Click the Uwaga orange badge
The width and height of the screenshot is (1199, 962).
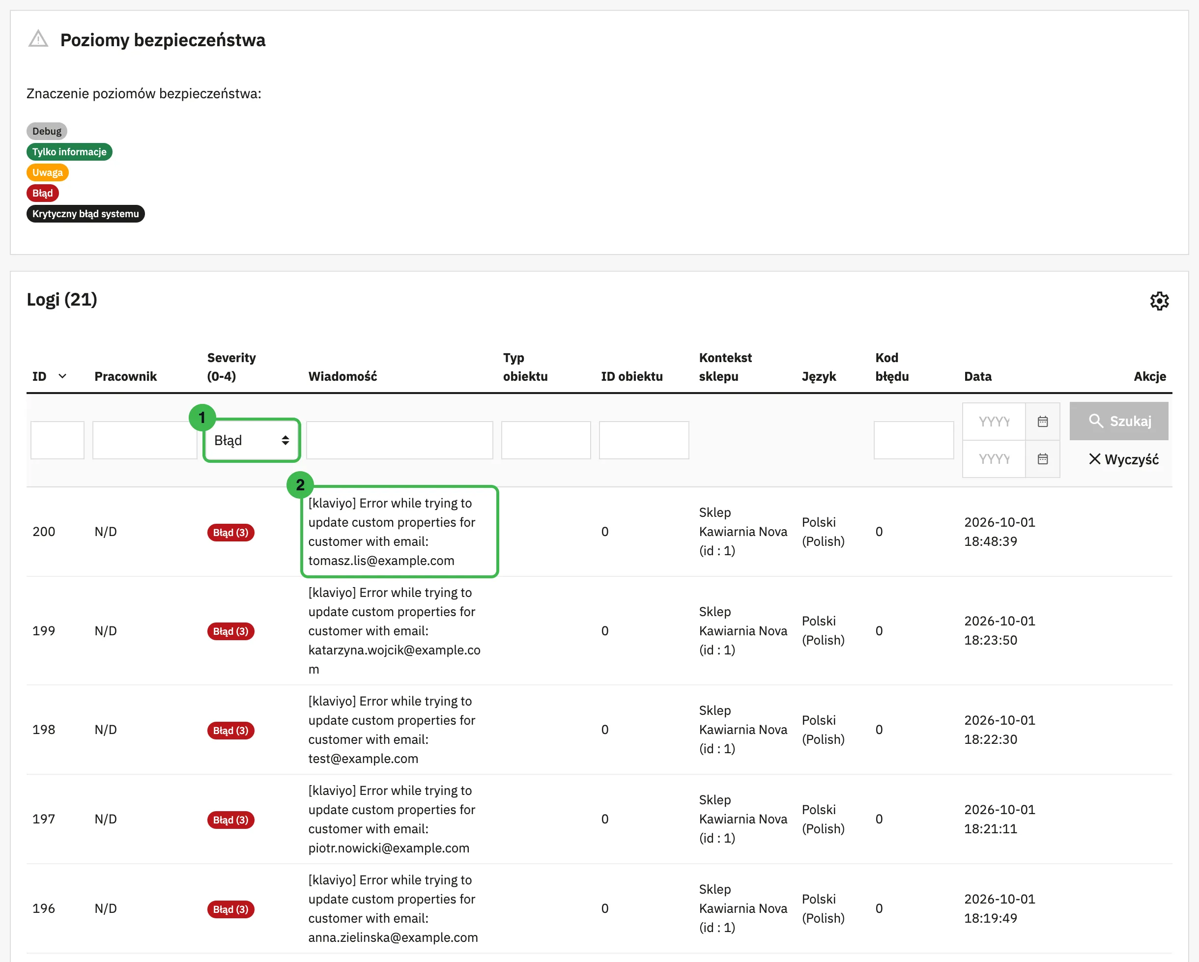click(x=47, y=172)
